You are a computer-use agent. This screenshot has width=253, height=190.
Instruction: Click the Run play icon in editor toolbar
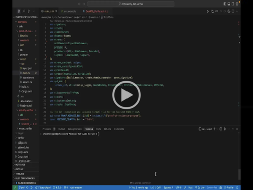point(208,11)
